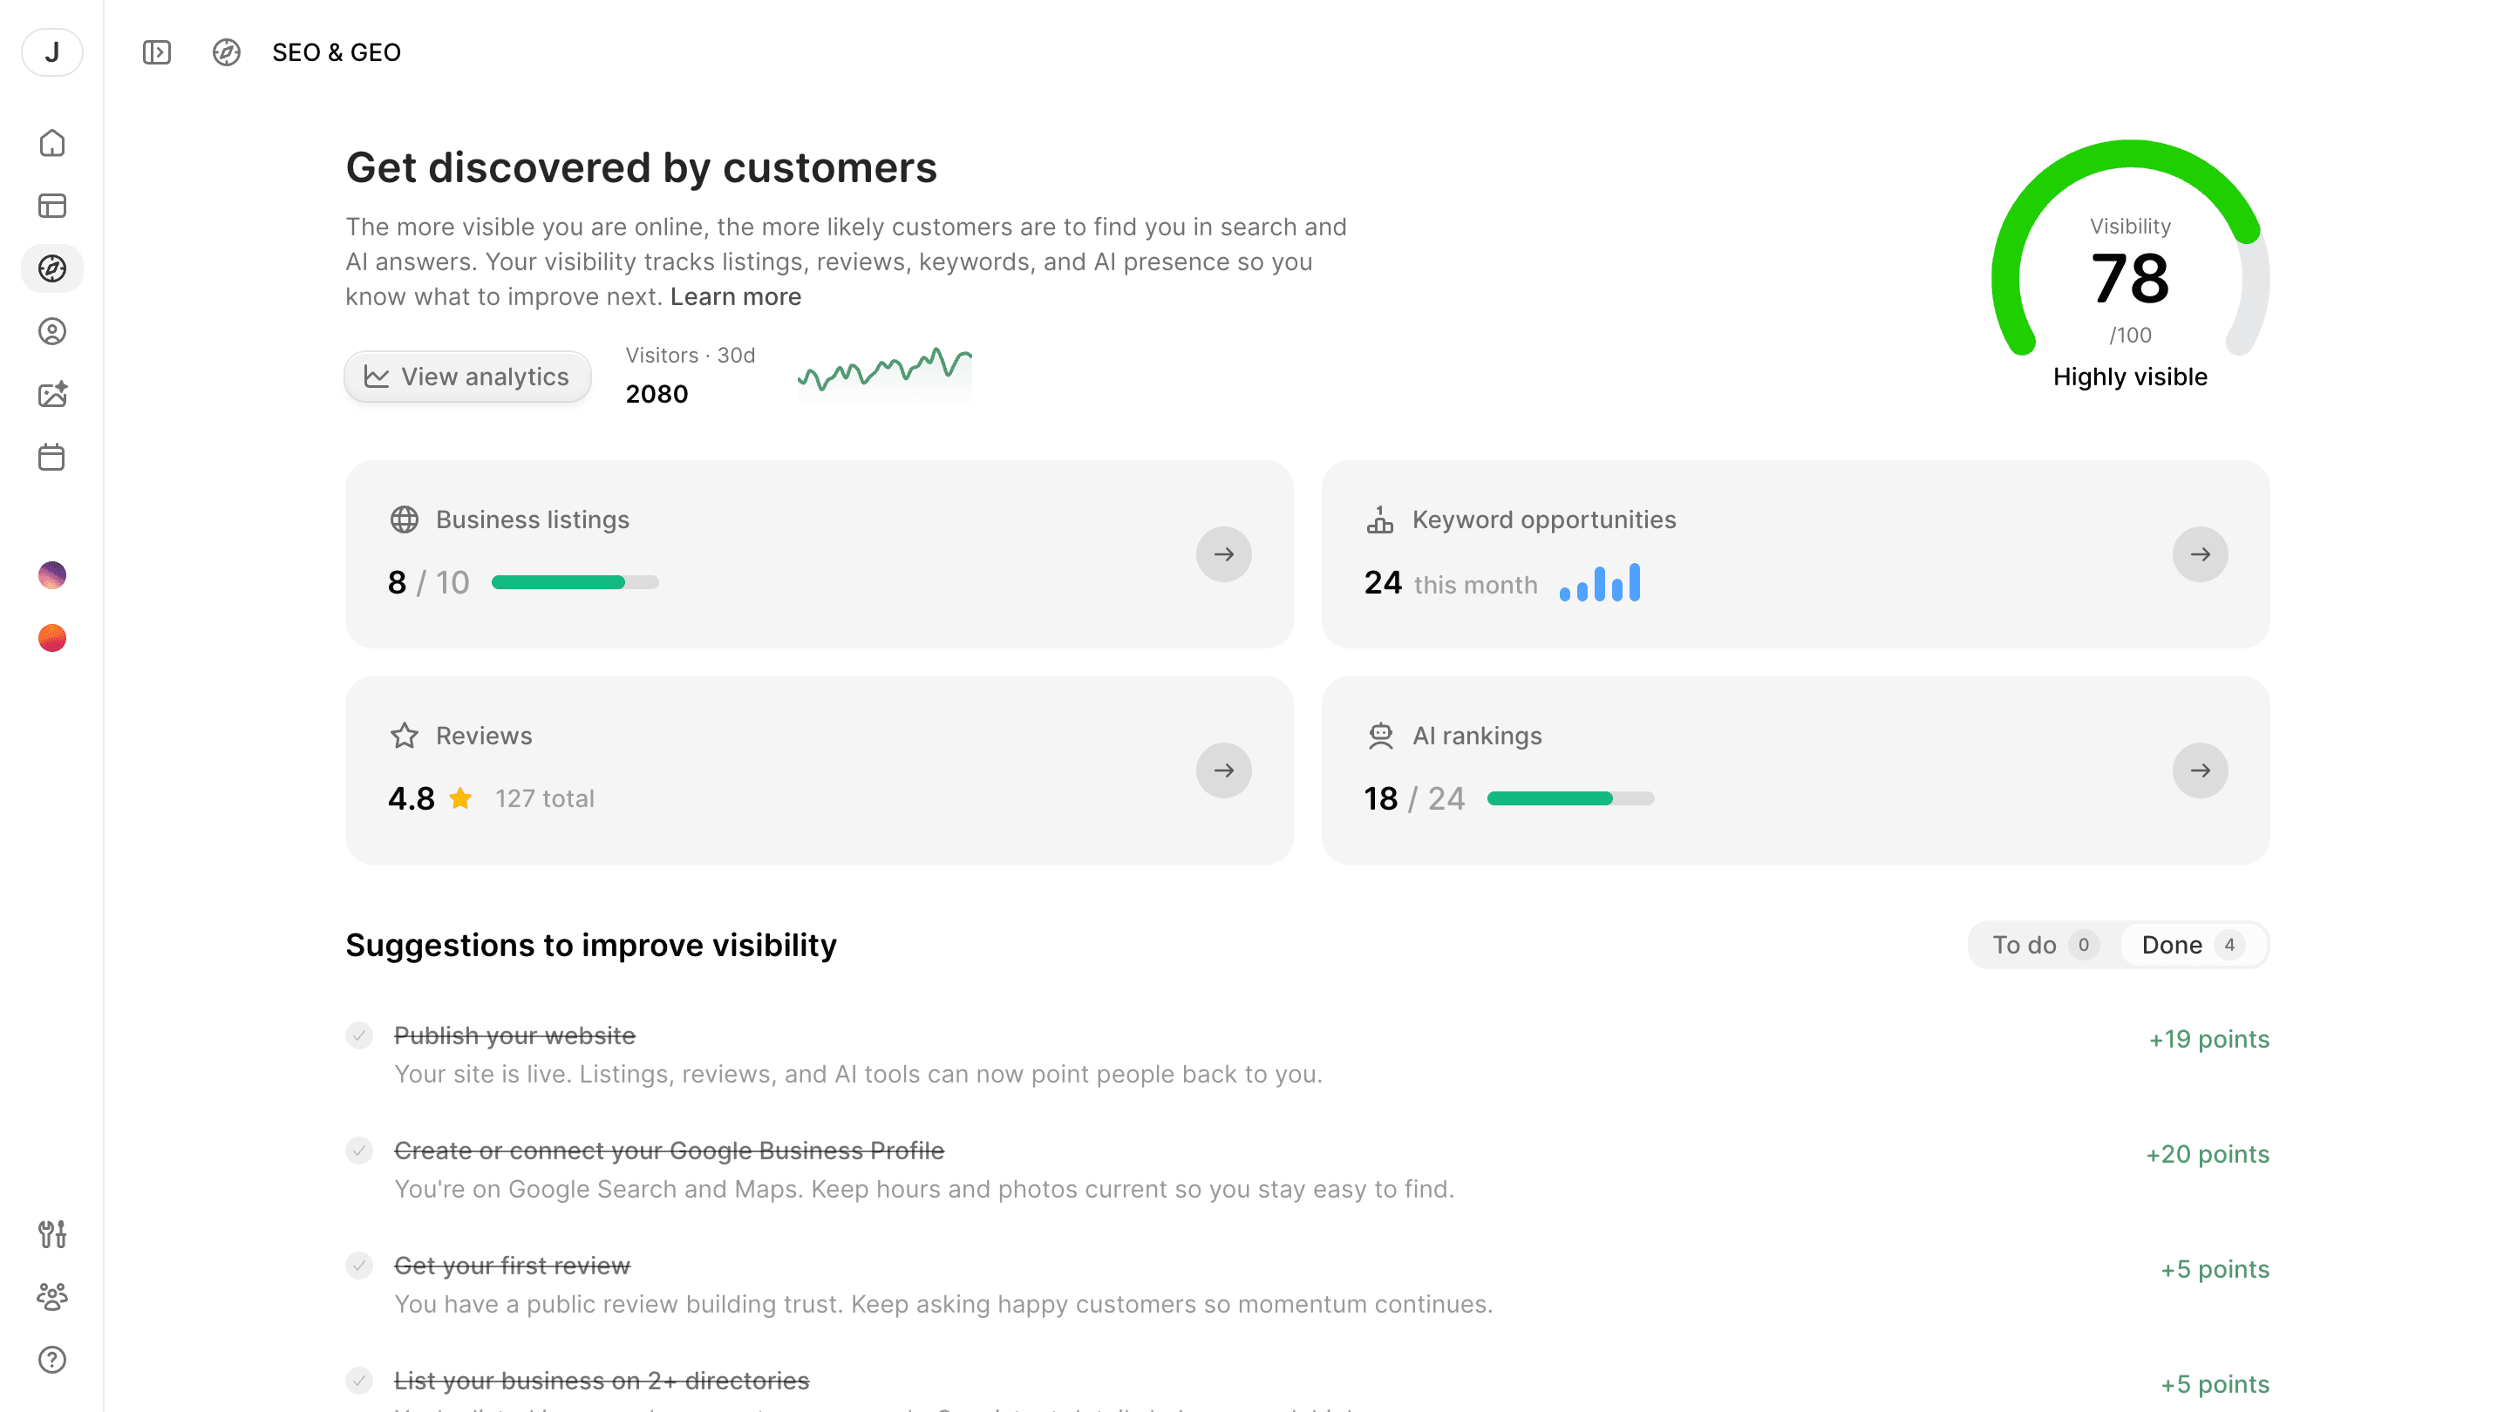The width and height of the screenshot is (2511, 1412).
Task: Click the Visitors 2080 value
Action: [657, 394]
